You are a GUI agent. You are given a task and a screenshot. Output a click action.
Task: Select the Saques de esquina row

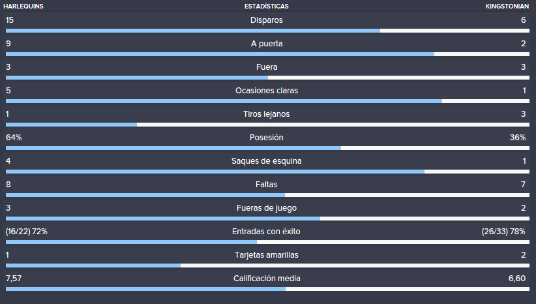[x=267, y=164]
